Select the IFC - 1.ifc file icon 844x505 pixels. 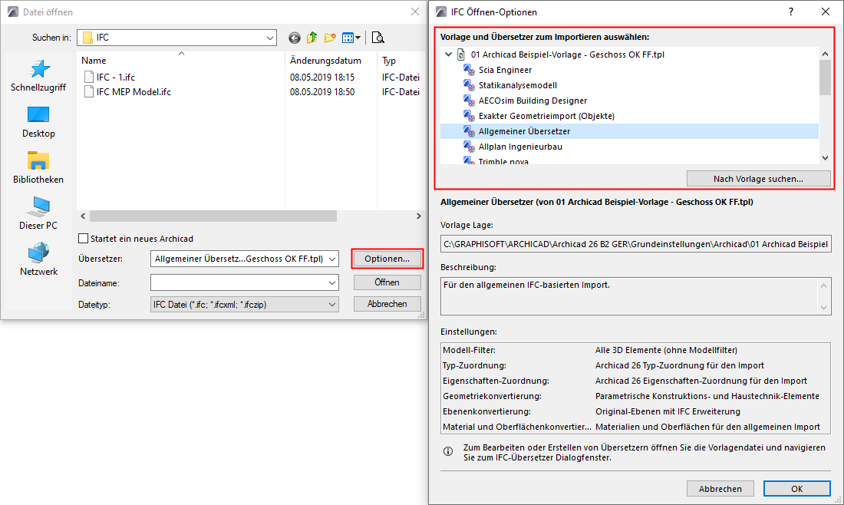click(89, 77)
